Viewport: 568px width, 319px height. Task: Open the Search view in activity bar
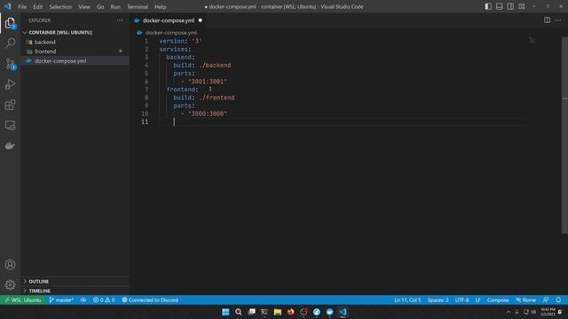[10, 43]
